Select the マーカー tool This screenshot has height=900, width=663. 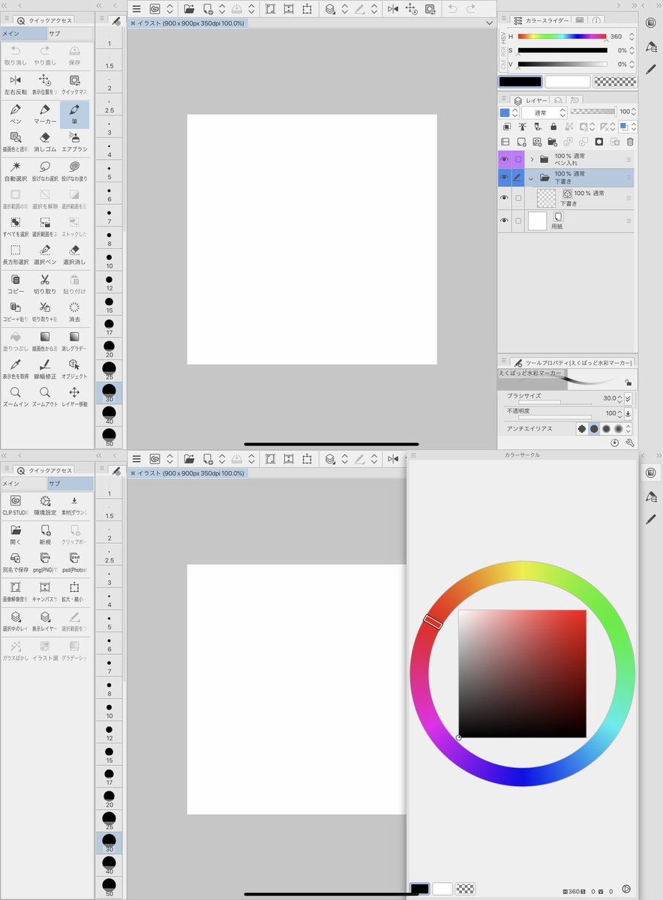pyautogui.click(x=44, y=114)
